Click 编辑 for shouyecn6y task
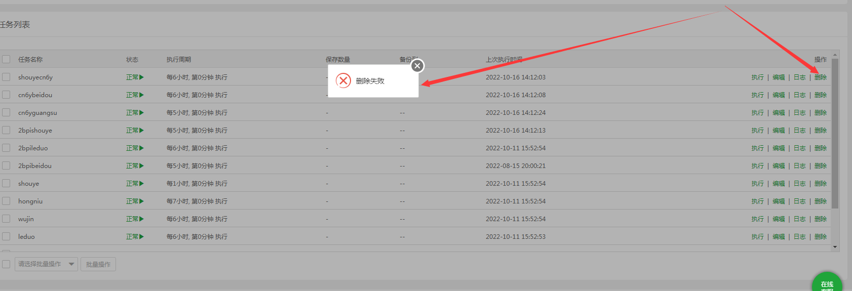The image size is (852, 291). click(x=779, y=77)
